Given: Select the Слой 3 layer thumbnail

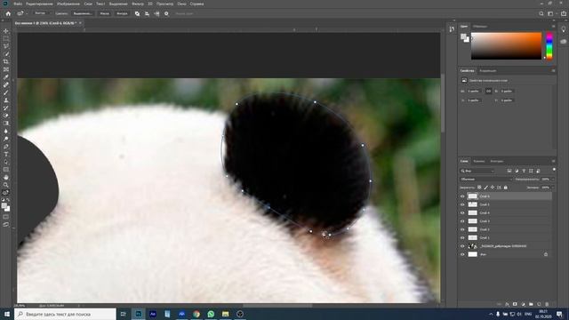Looking at the screenshot, I should [472, 221].
